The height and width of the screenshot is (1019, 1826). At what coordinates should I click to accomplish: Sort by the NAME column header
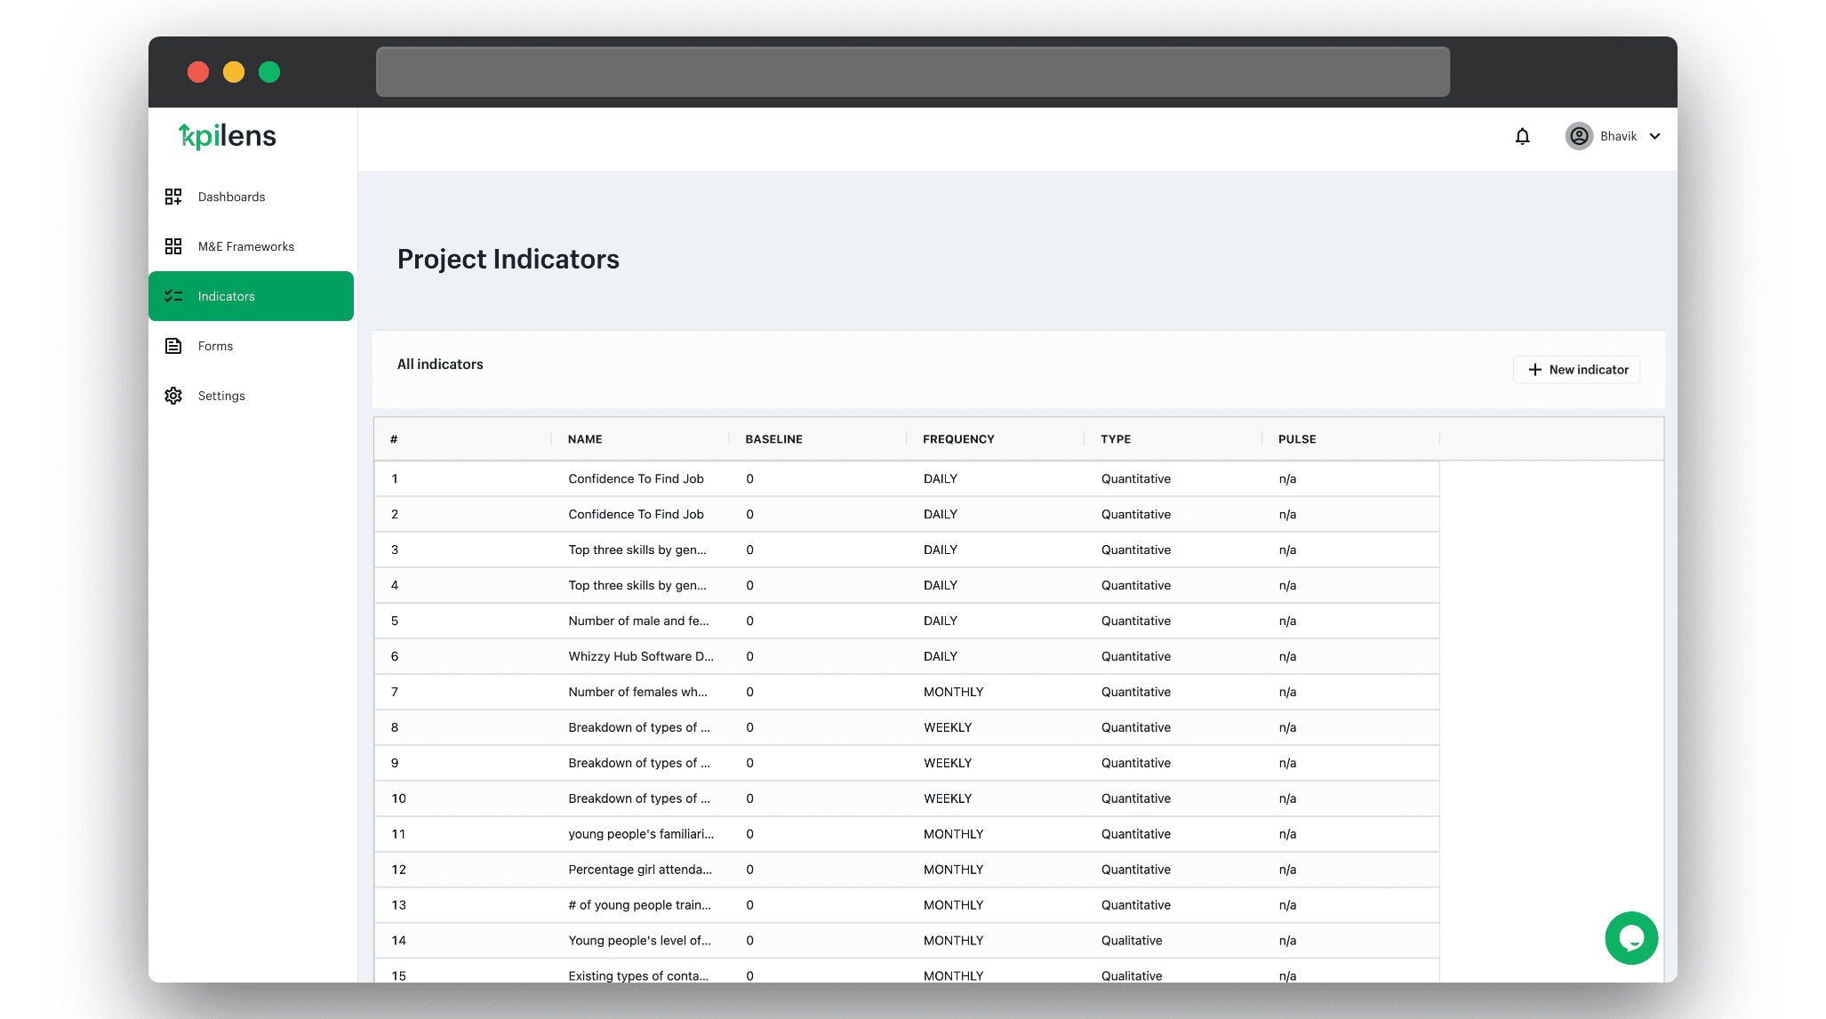click(x=585, y=439)
